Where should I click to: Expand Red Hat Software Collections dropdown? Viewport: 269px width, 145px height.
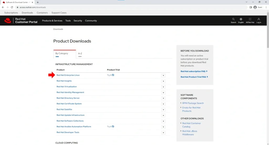[163, 121]
